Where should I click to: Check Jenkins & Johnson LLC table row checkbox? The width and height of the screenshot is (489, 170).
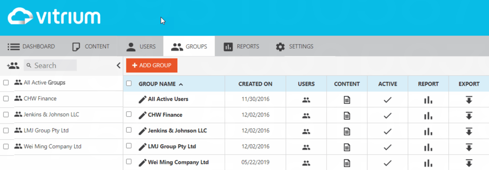[x=129, y=130]
